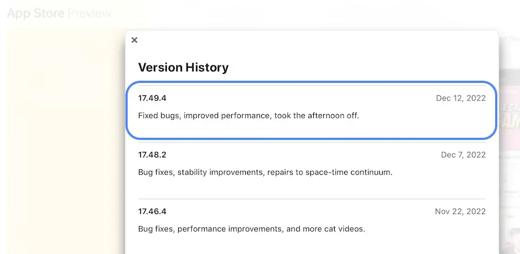Screen dimensions: 520x254
Task: Click the Version History heading
Action: click(x=183, y=68)
